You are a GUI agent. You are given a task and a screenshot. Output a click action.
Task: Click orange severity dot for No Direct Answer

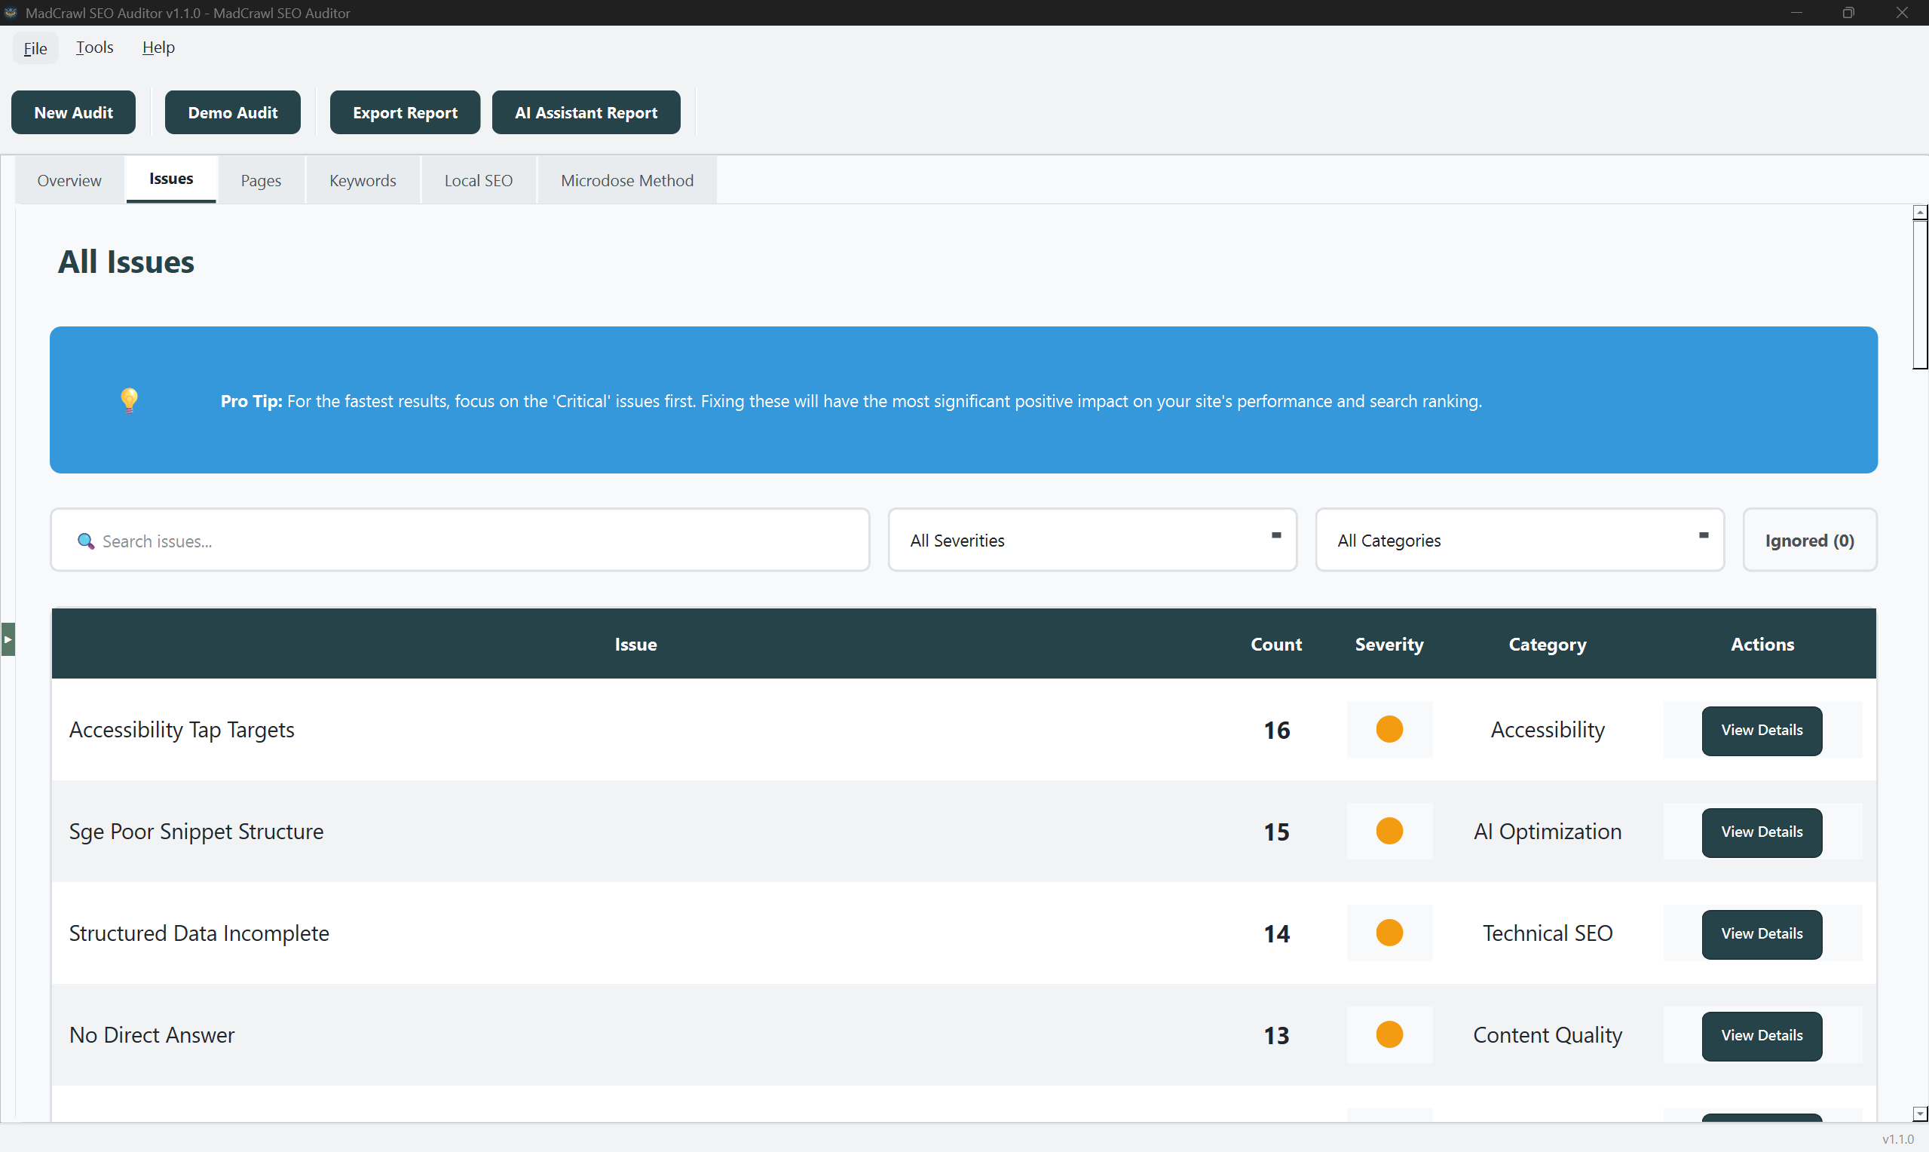click(x=1389, y=1034)
